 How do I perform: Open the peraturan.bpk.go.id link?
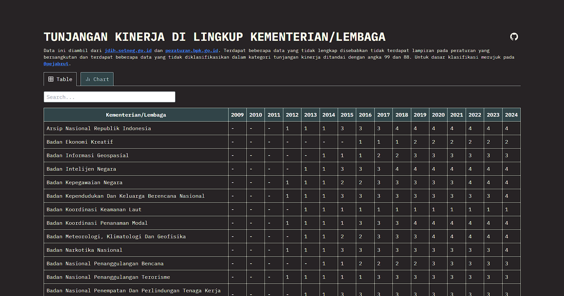[192, 50]
